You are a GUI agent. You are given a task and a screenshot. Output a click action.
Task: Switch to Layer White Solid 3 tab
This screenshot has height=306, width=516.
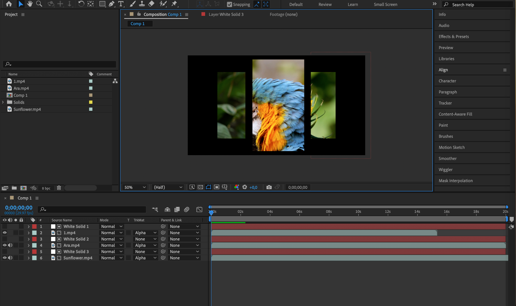(226, 14)
